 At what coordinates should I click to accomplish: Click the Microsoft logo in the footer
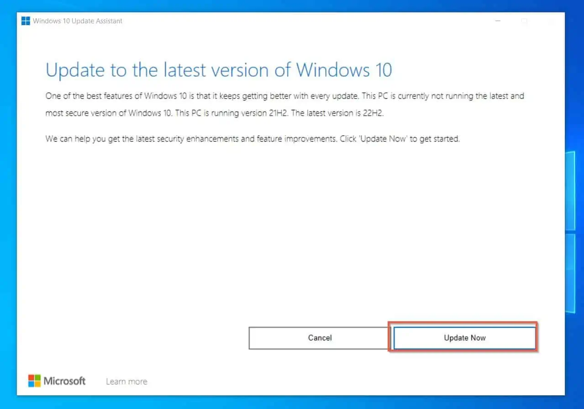[x=57, y=381]
